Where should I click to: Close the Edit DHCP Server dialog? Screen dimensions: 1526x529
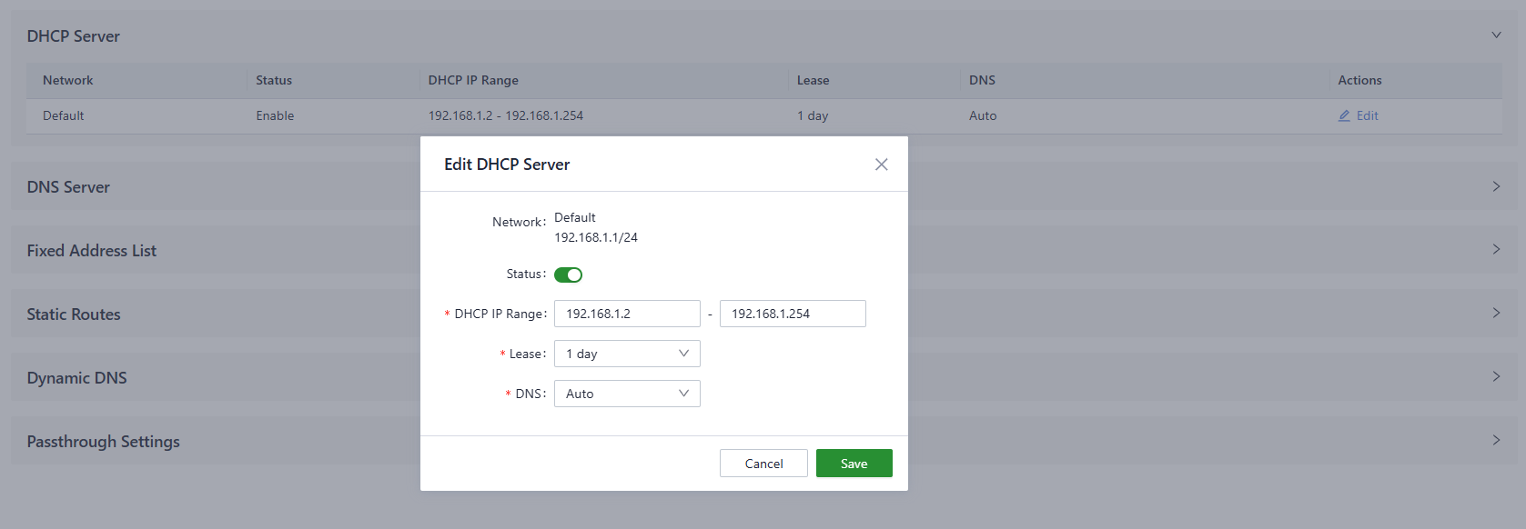coord(881,165)
